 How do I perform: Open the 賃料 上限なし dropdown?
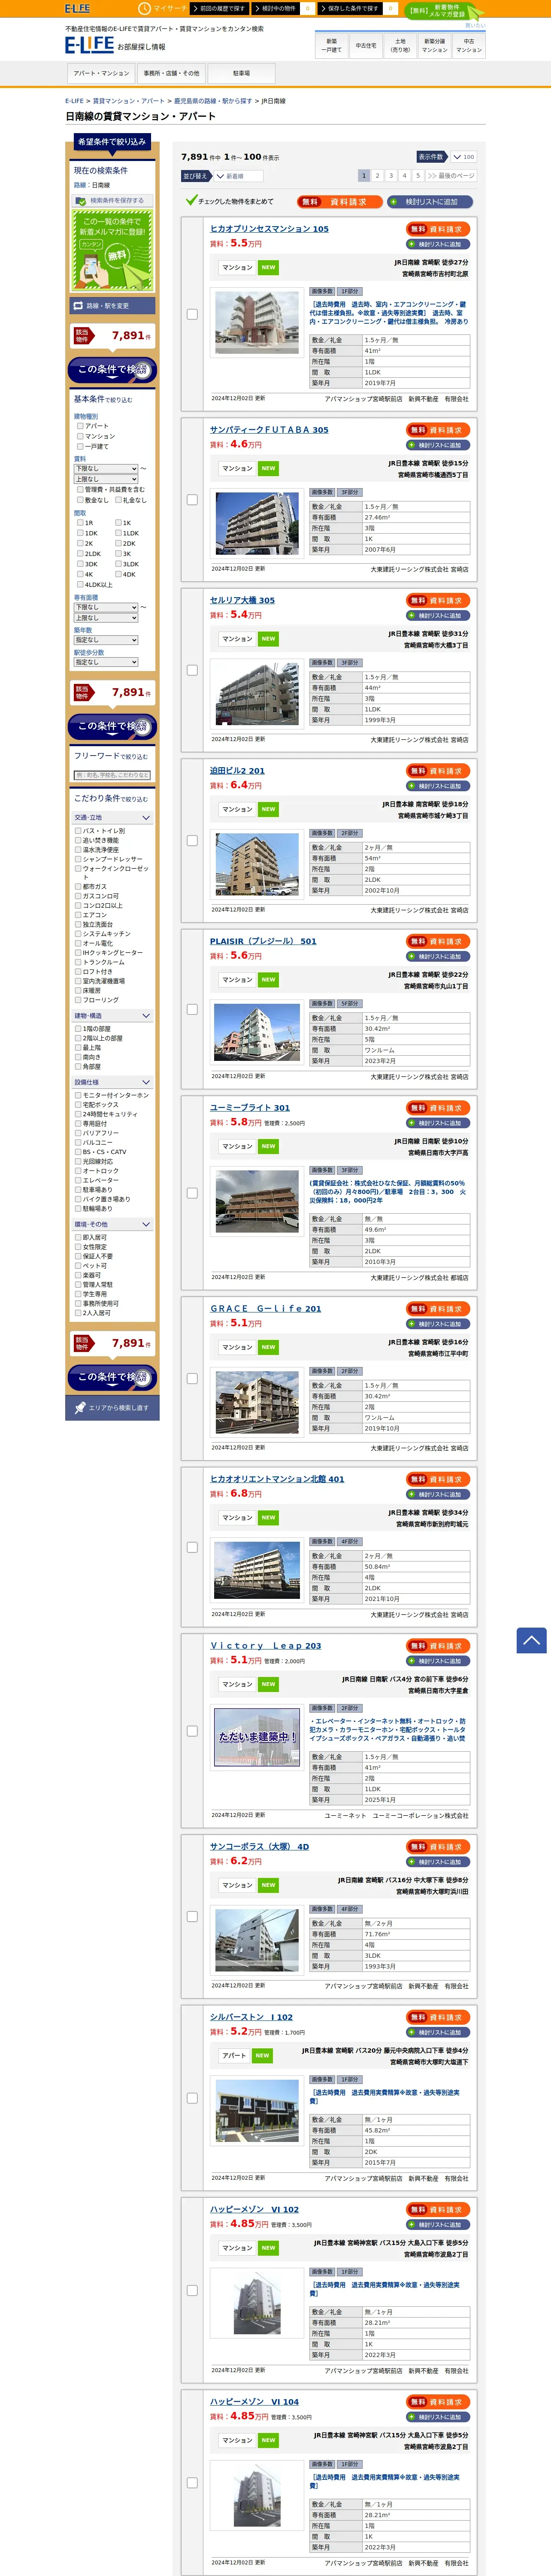point(106,479)
